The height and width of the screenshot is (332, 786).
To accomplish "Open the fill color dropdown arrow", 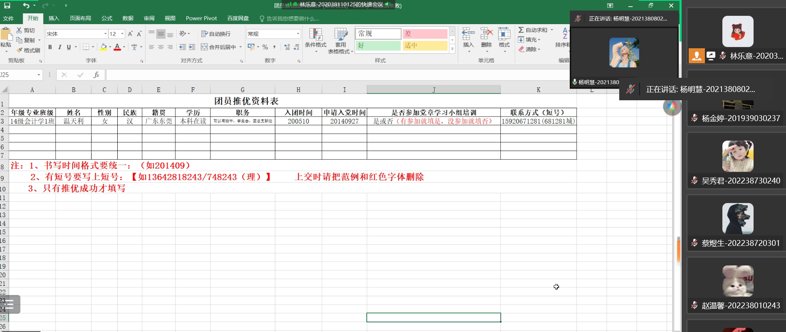I will click(x=110, y=47).
